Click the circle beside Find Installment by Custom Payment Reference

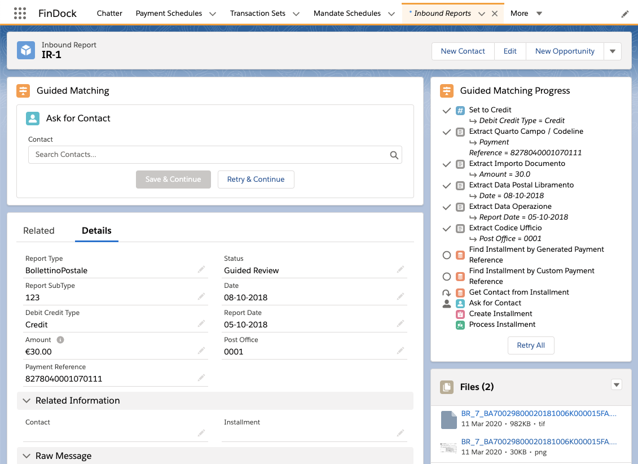(447, 277)
